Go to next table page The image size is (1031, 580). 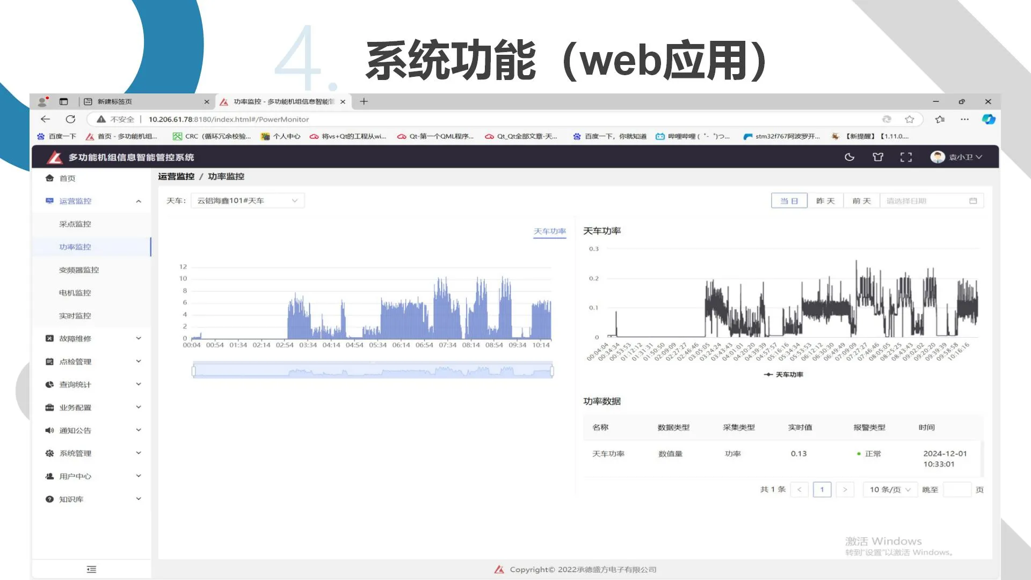click(x=845, y=489)
